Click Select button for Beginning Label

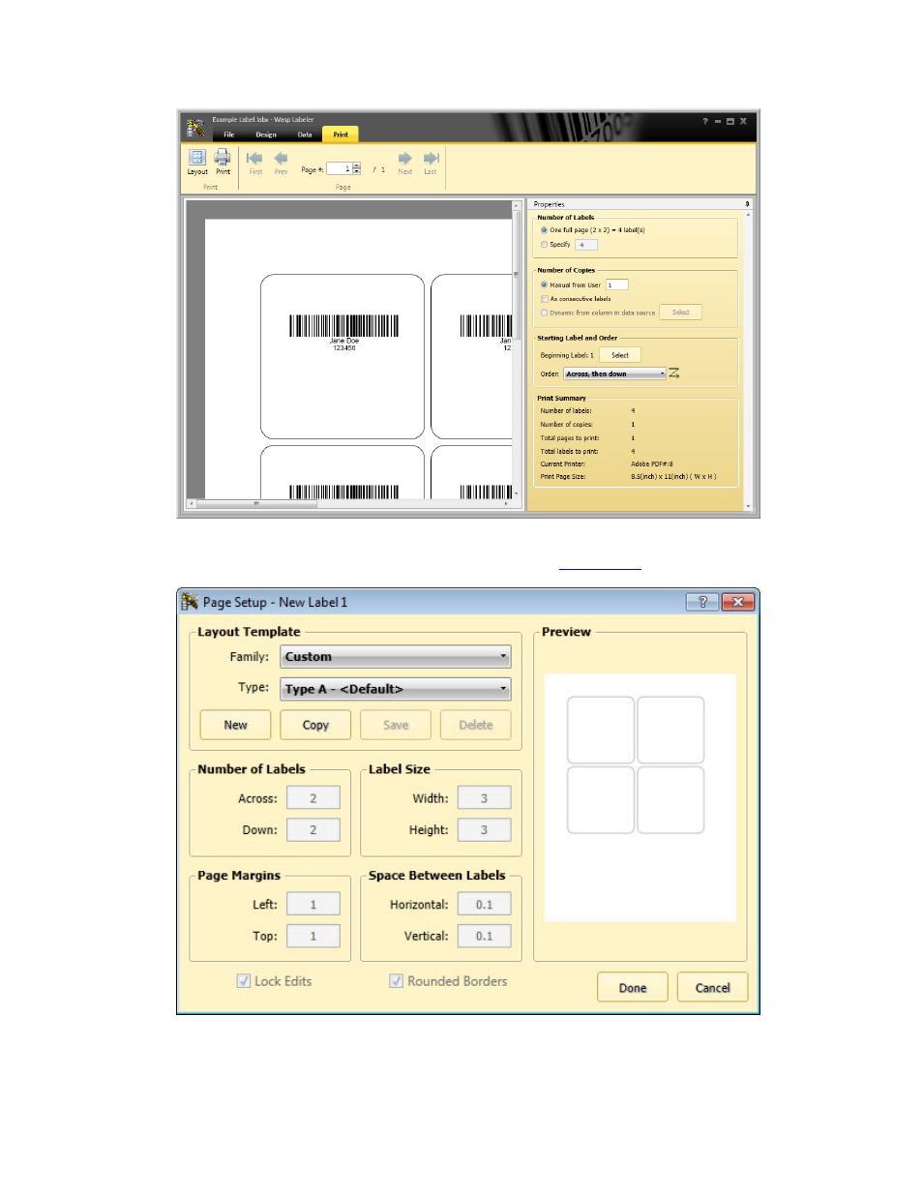coord(620,355)
